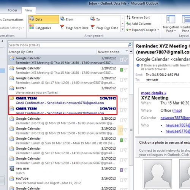This screenshot has height=190, width=190.
Task: Toggle the Show as Conversations option
Action: (x=12, y=20)
